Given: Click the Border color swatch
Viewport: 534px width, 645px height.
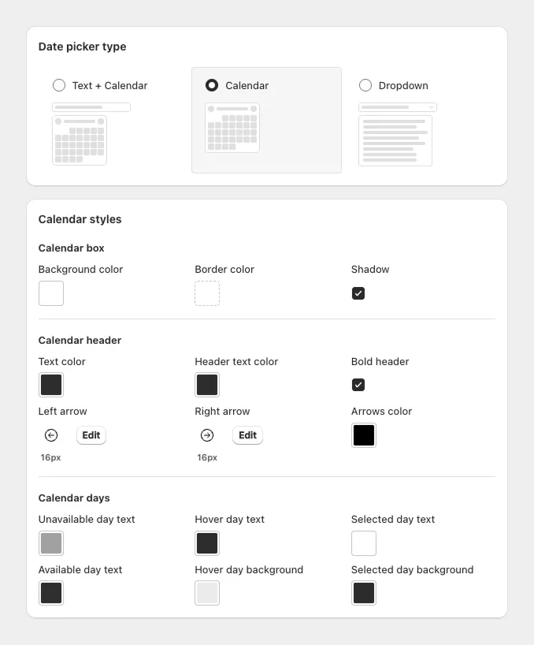Looking at the screenshot, I should [x=206, y=293].
